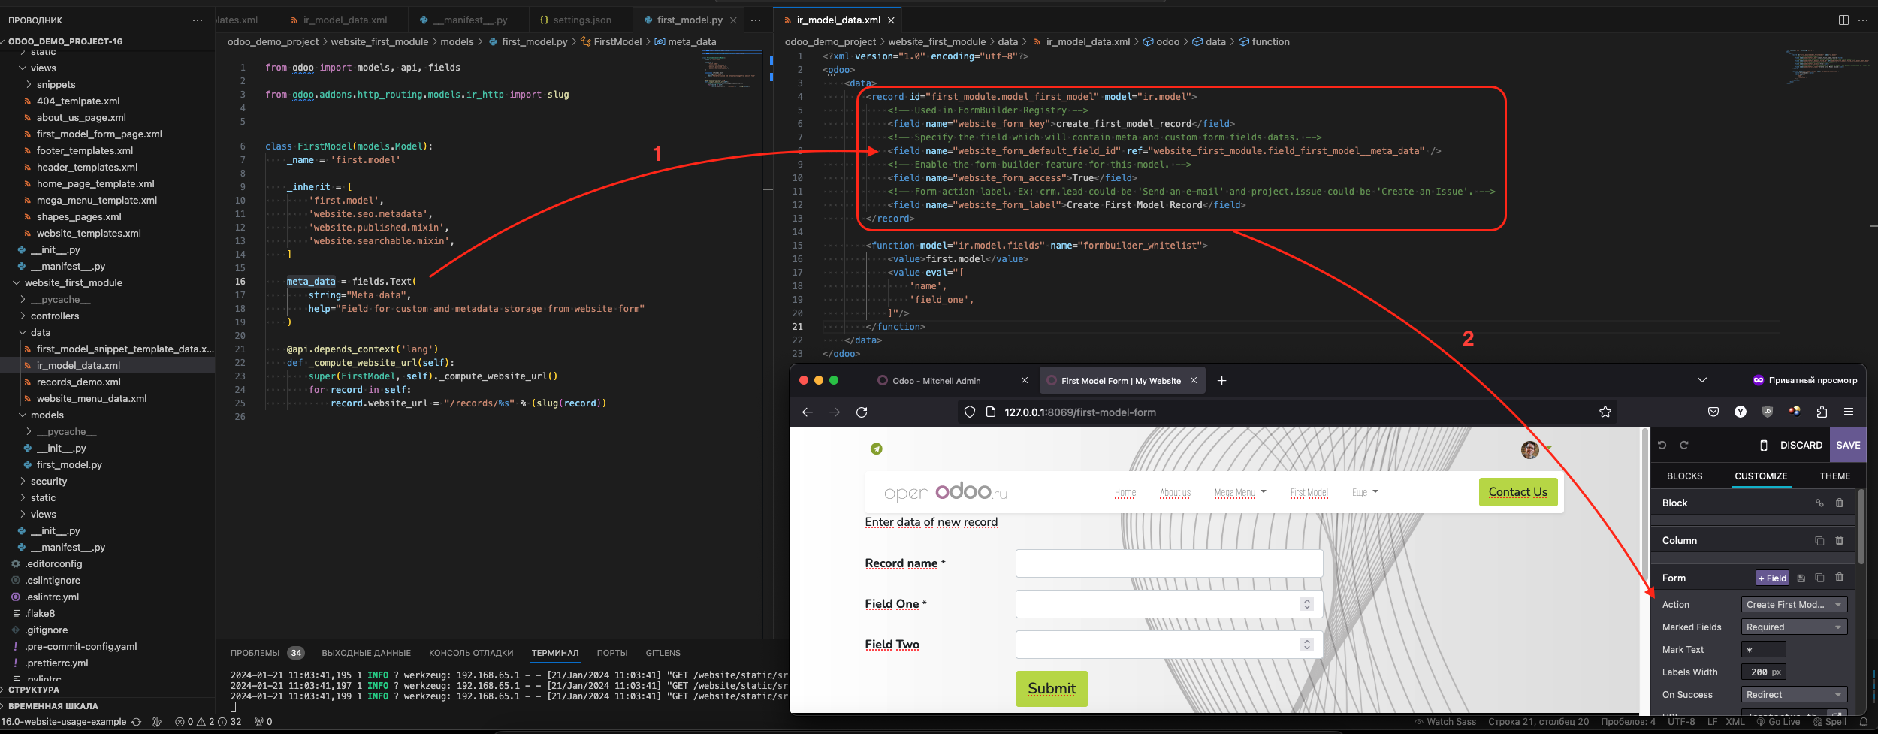Screen dimensions: 1878x734
Task: Open the Explorer panel more-actions ellipsis
Action: (x=198, y=20)
